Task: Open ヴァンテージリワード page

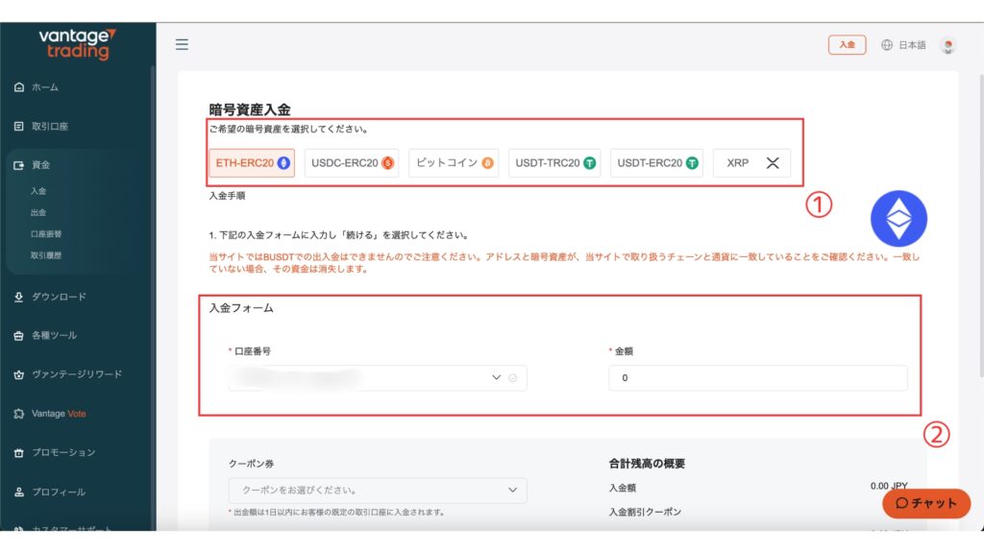Action: tap(77, 374)
